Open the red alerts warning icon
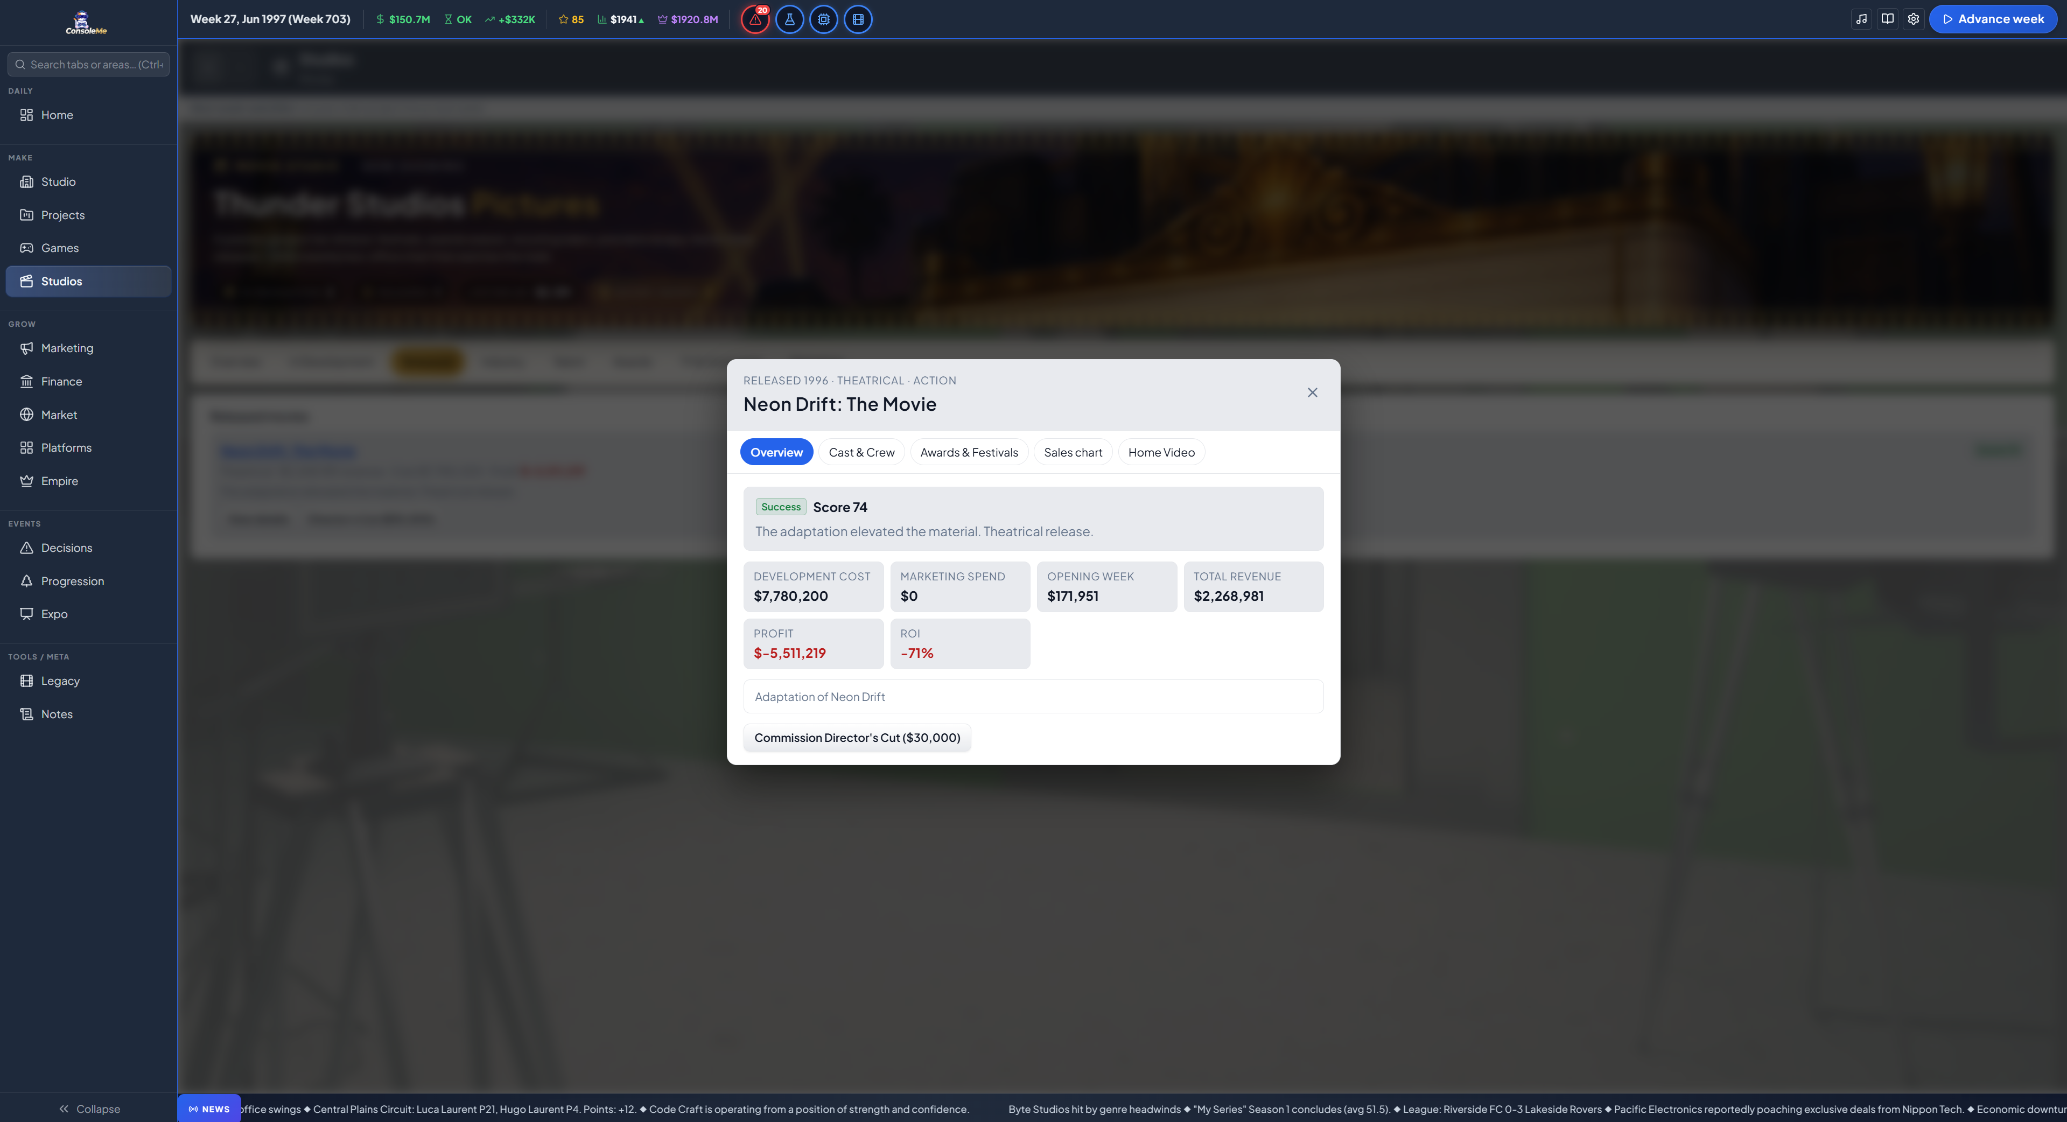Image resolution: width=2067 pixels, height=1122 pixels. [755, 19]
